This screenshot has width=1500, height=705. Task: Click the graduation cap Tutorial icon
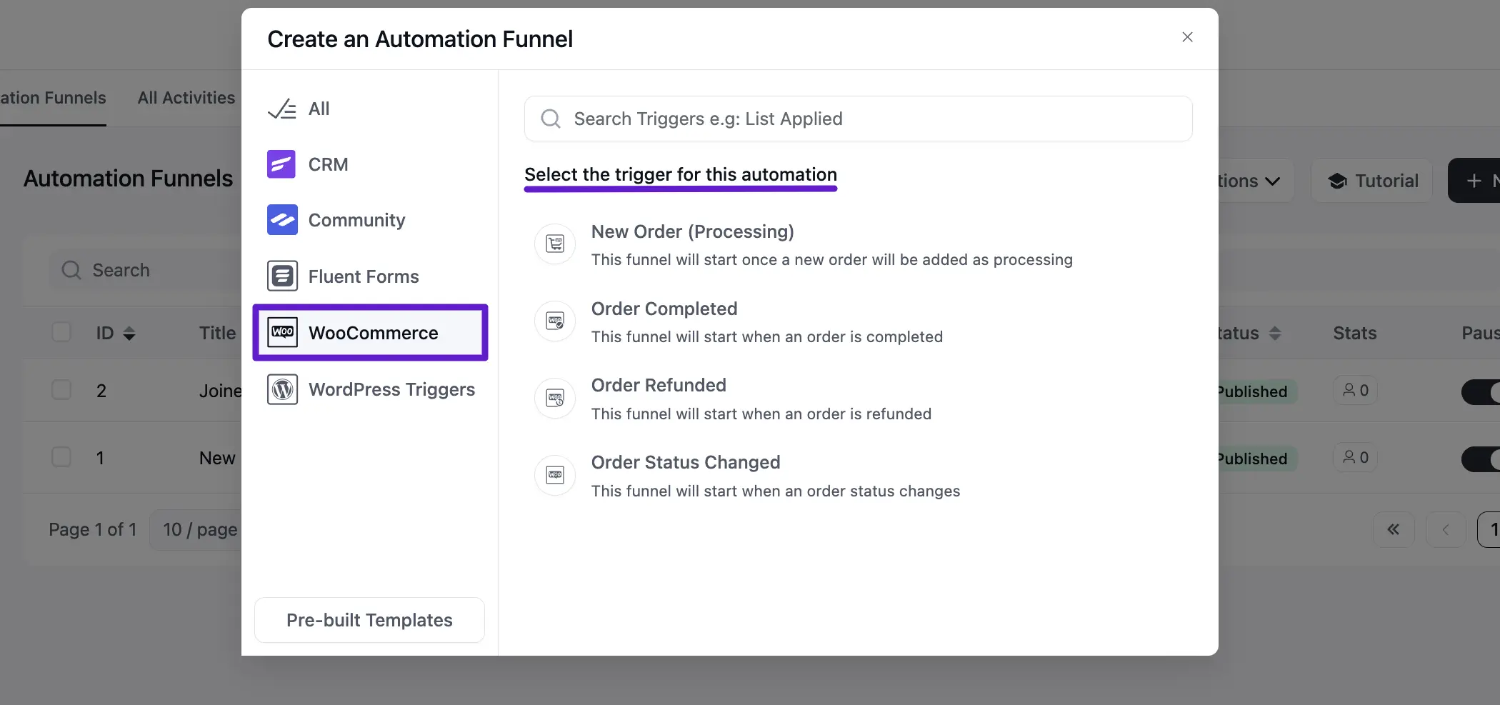1337,181
